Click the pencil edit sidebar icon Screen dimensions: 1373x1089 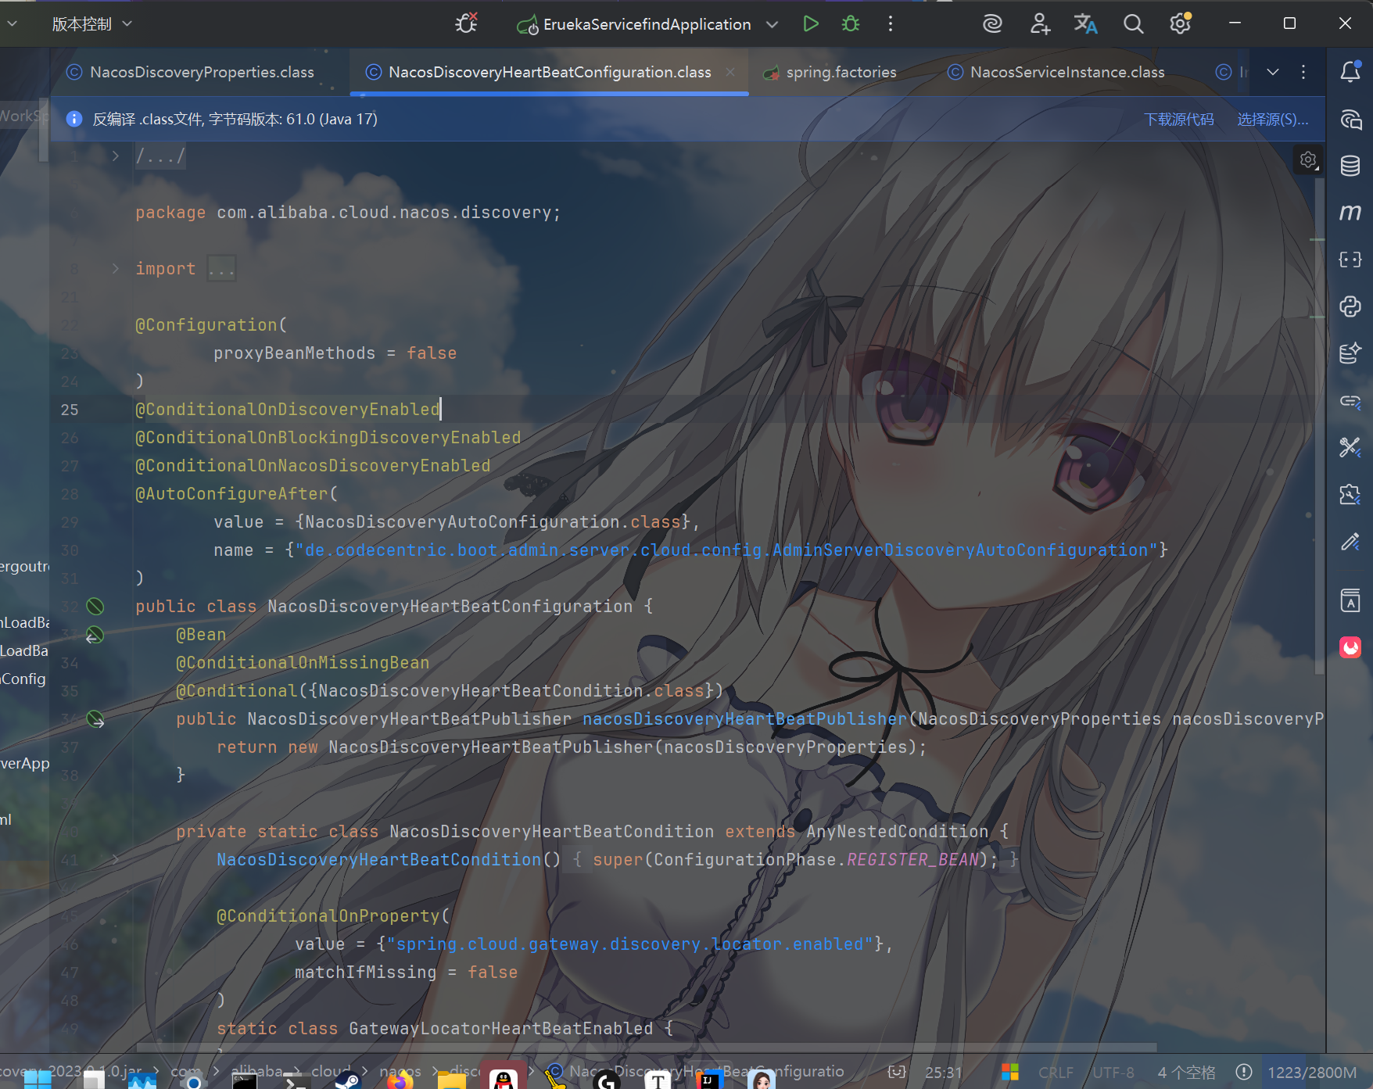point(1350,542)
